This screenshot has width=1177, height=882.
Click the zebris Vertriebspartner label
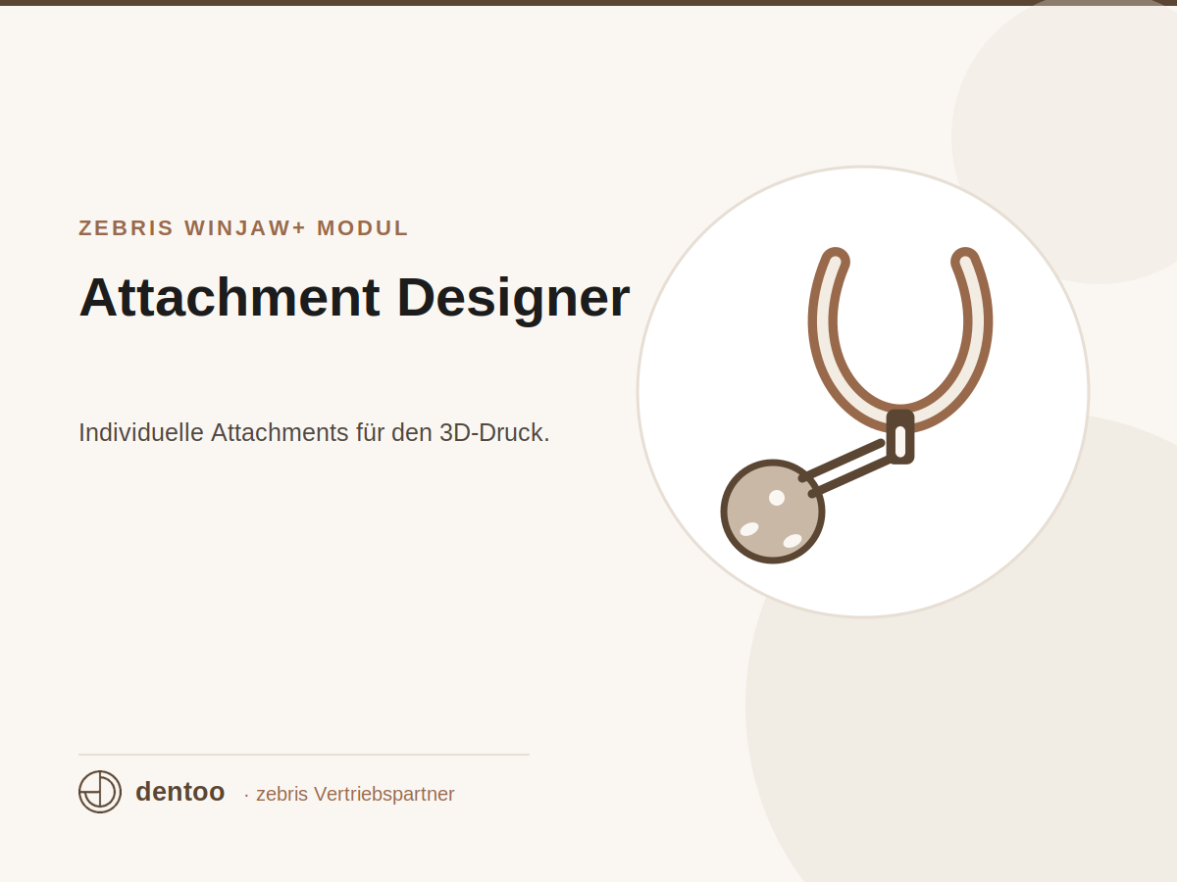coord(355,794)
